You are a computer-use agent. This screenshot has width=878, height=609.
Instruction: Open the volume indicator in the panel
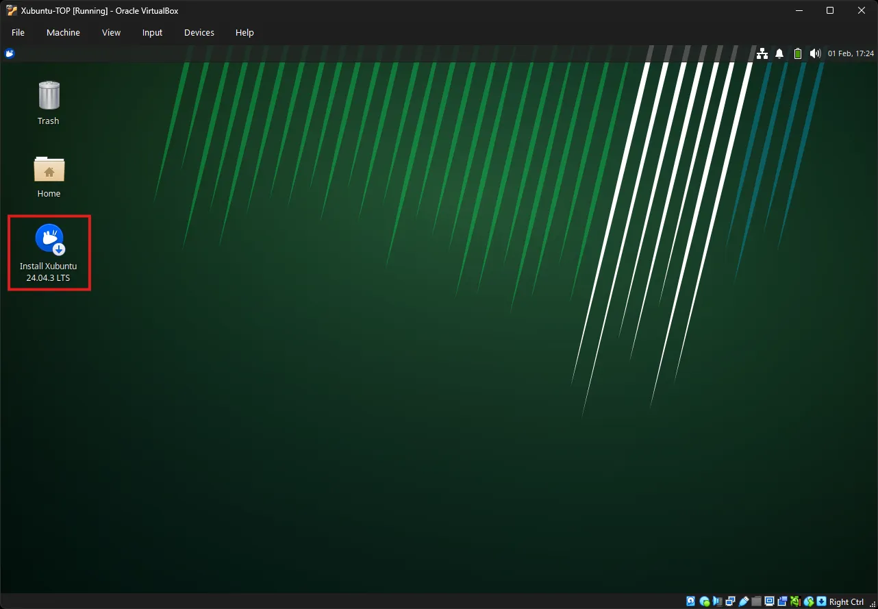pos(815,53)
